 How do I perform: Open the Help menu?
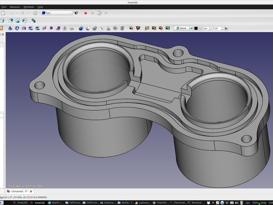tap(40, 7)
